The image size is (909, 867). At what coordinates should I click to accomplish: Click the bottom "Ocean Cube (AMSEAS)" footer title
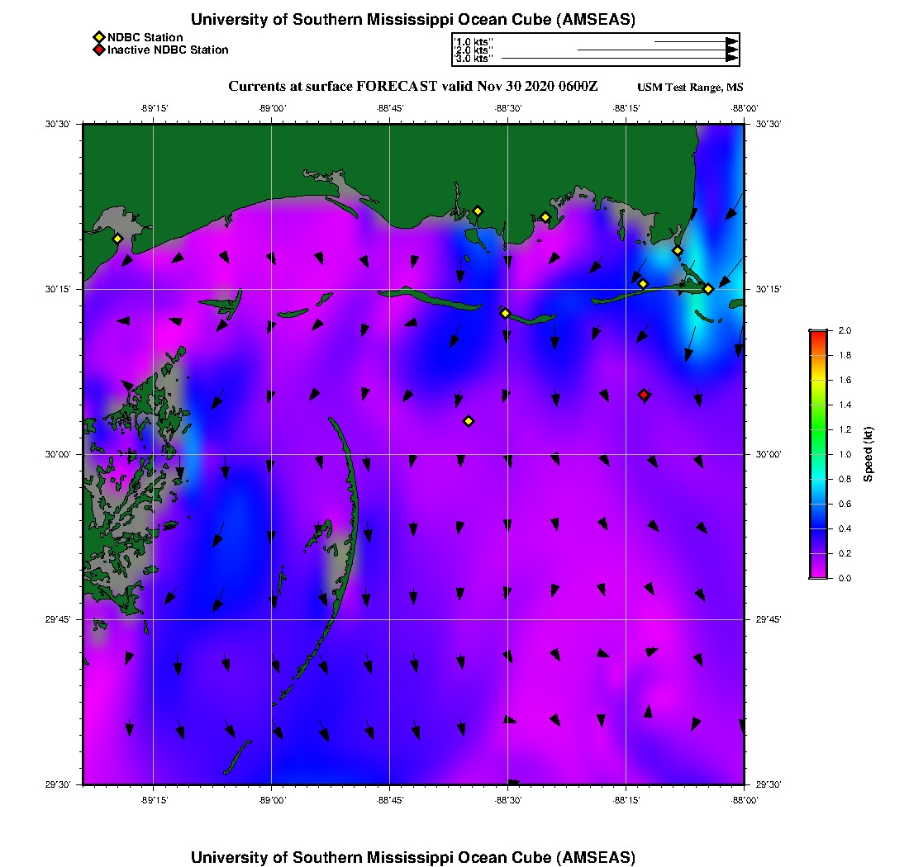point(413,857)
